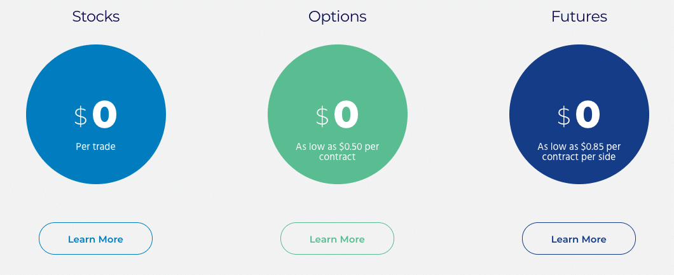674x275 pixels.
Task: Click the Options heading
Action: click(338, 17)
